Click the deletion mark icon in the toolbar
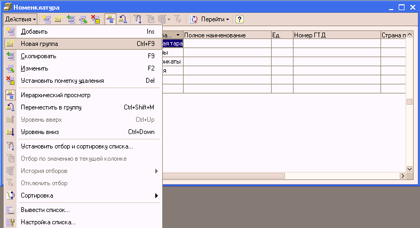 pyautogui.click(x=95, y=19)
